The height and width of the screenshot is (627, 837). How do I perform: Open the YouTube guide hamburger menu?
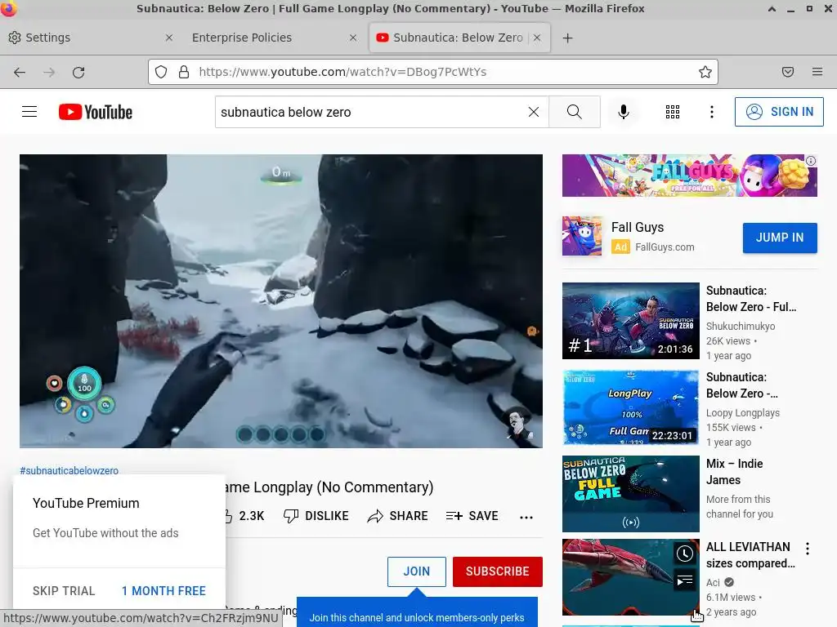pyautogui.click(x=29, y=111)
